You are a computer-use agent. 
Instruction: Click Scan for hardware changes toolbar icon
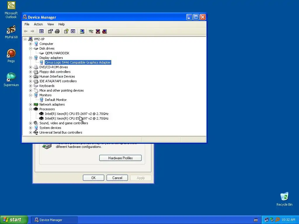tap(82, 31)
